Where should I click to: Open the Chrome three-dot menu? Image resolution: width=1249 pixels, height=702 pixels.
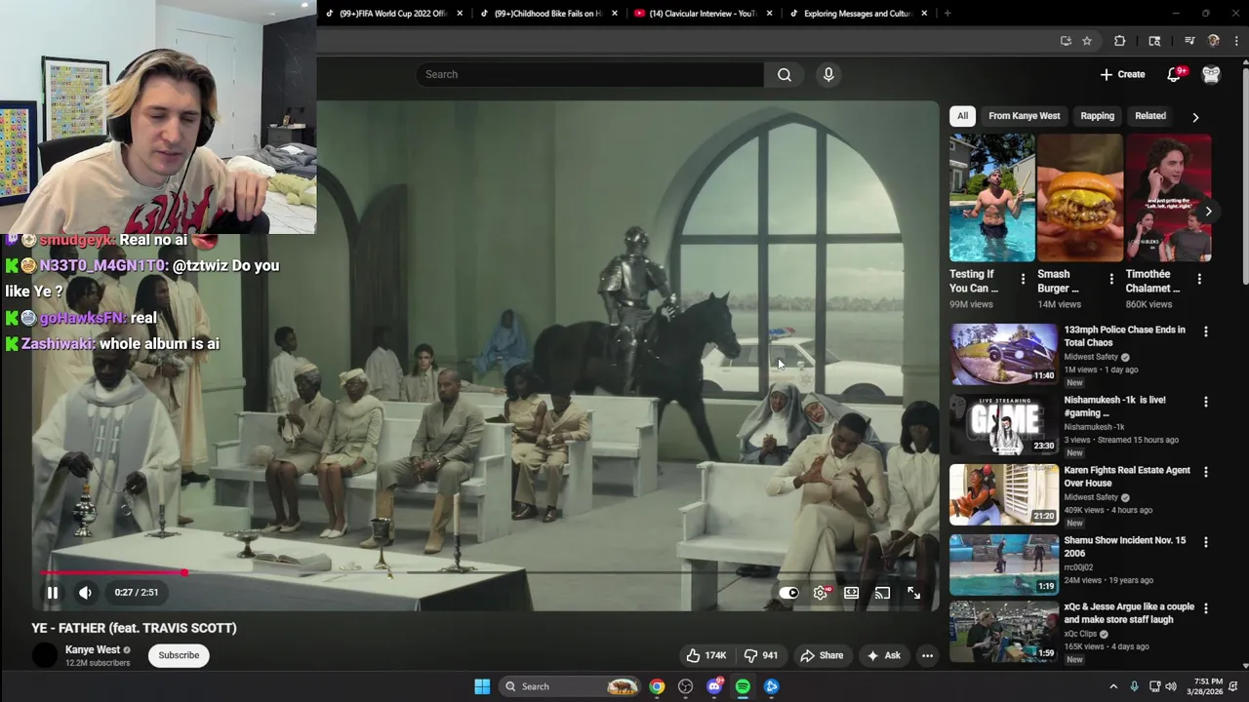pos(1237,41)
